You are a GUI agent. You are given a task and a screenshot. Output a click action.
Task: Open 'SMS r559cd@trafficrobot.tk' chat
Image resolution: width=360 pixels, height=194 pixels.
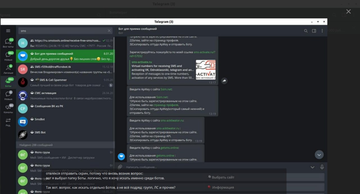pyautogui.click(x=65, y=69)
